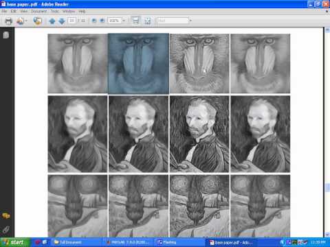Viewport: 330px width, 247px height.
Task: Click the zoom out toolbar button
Action: click(94, 21)
